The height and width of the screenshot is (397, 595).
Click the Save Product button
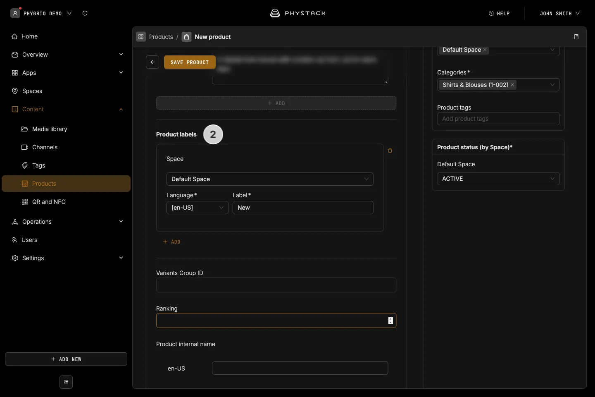[x=190, y=62]
